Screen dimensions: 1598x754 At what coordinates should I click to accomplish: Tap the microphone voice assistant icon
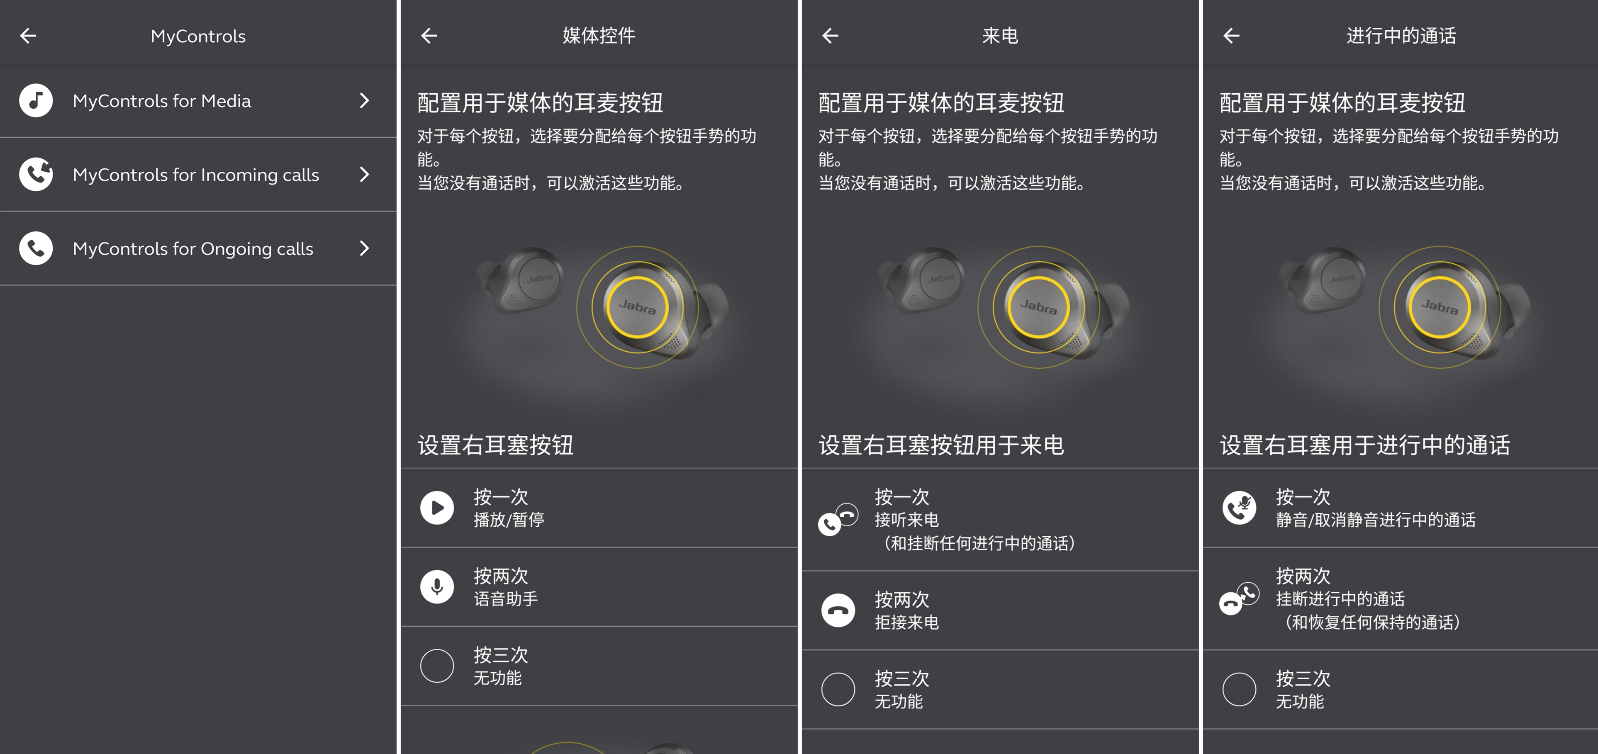(x=437, y=586)
